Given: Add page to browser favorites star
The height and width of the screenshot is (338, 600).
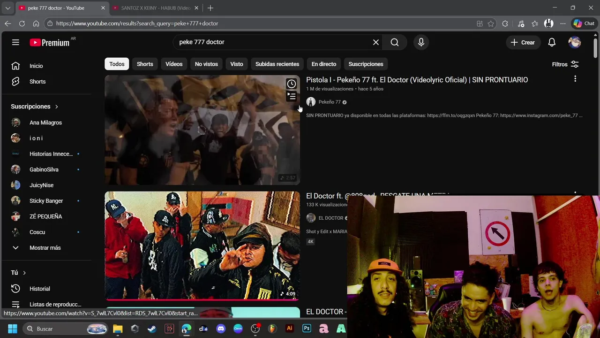Looking at the screenshot, I should pos(491,23).
